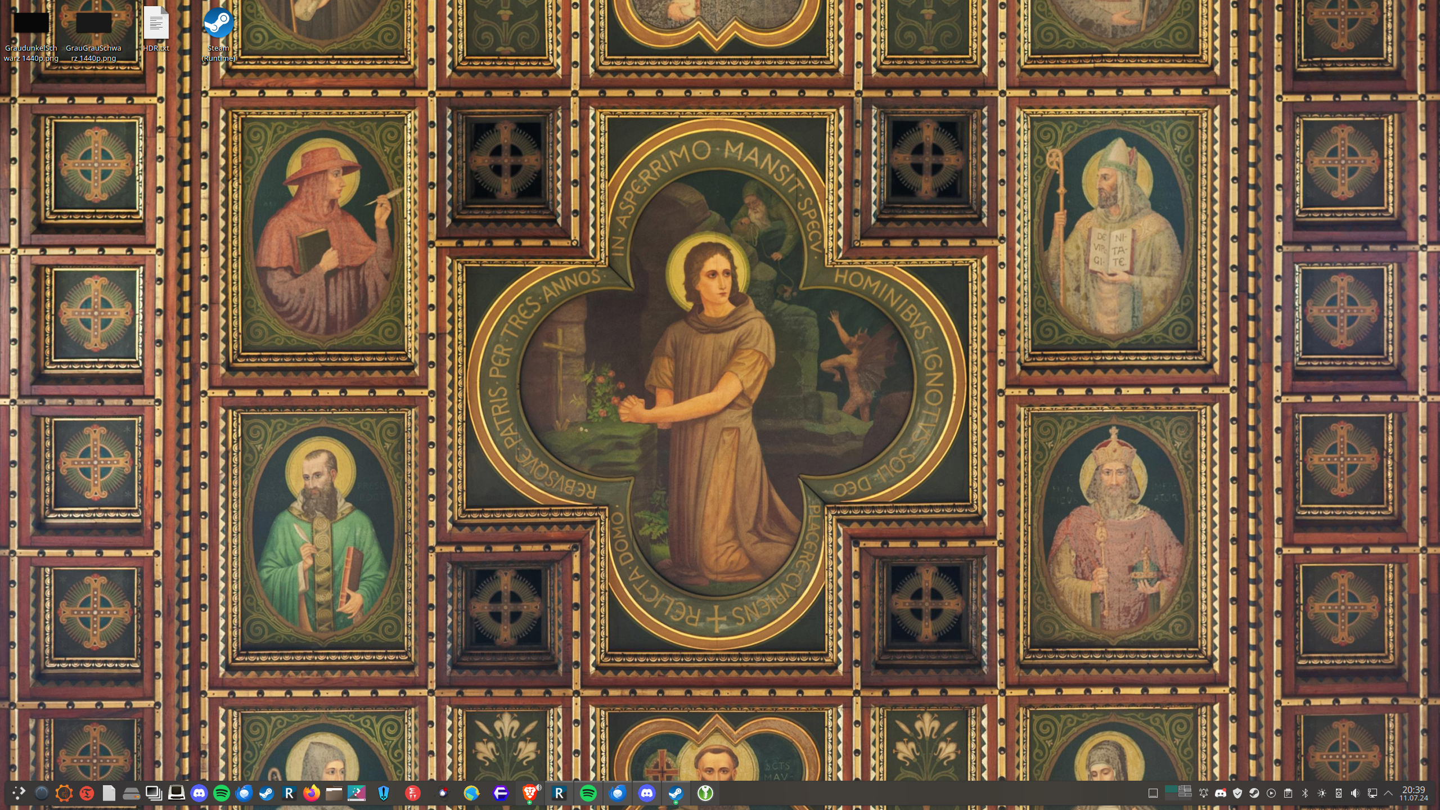Image resolution: width=1440 pixels, height=810 pixels.
Task: Launch the Heroic Games Launcher icon
Action: click(x=383, y=793)
